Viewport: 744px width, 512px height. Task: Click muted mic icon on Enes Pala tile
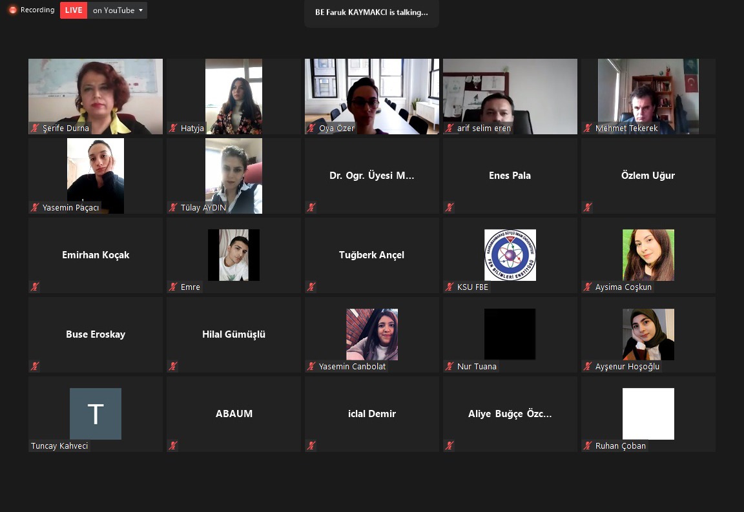click(x=449, y=208)
